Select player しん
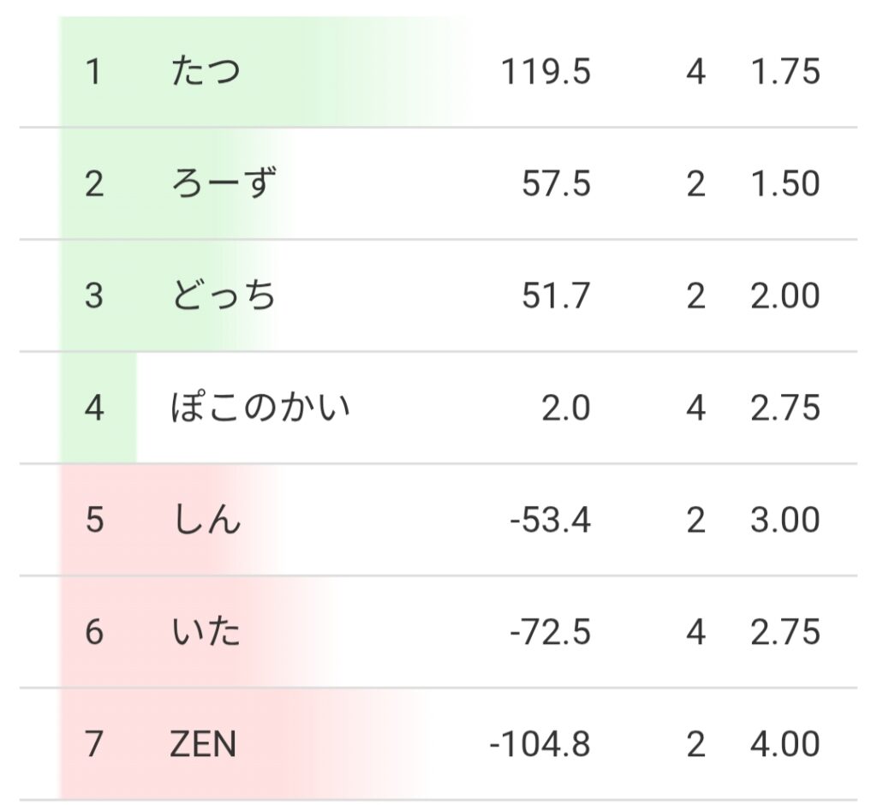This screenshot has height=805, width=877. click(206, 521)
